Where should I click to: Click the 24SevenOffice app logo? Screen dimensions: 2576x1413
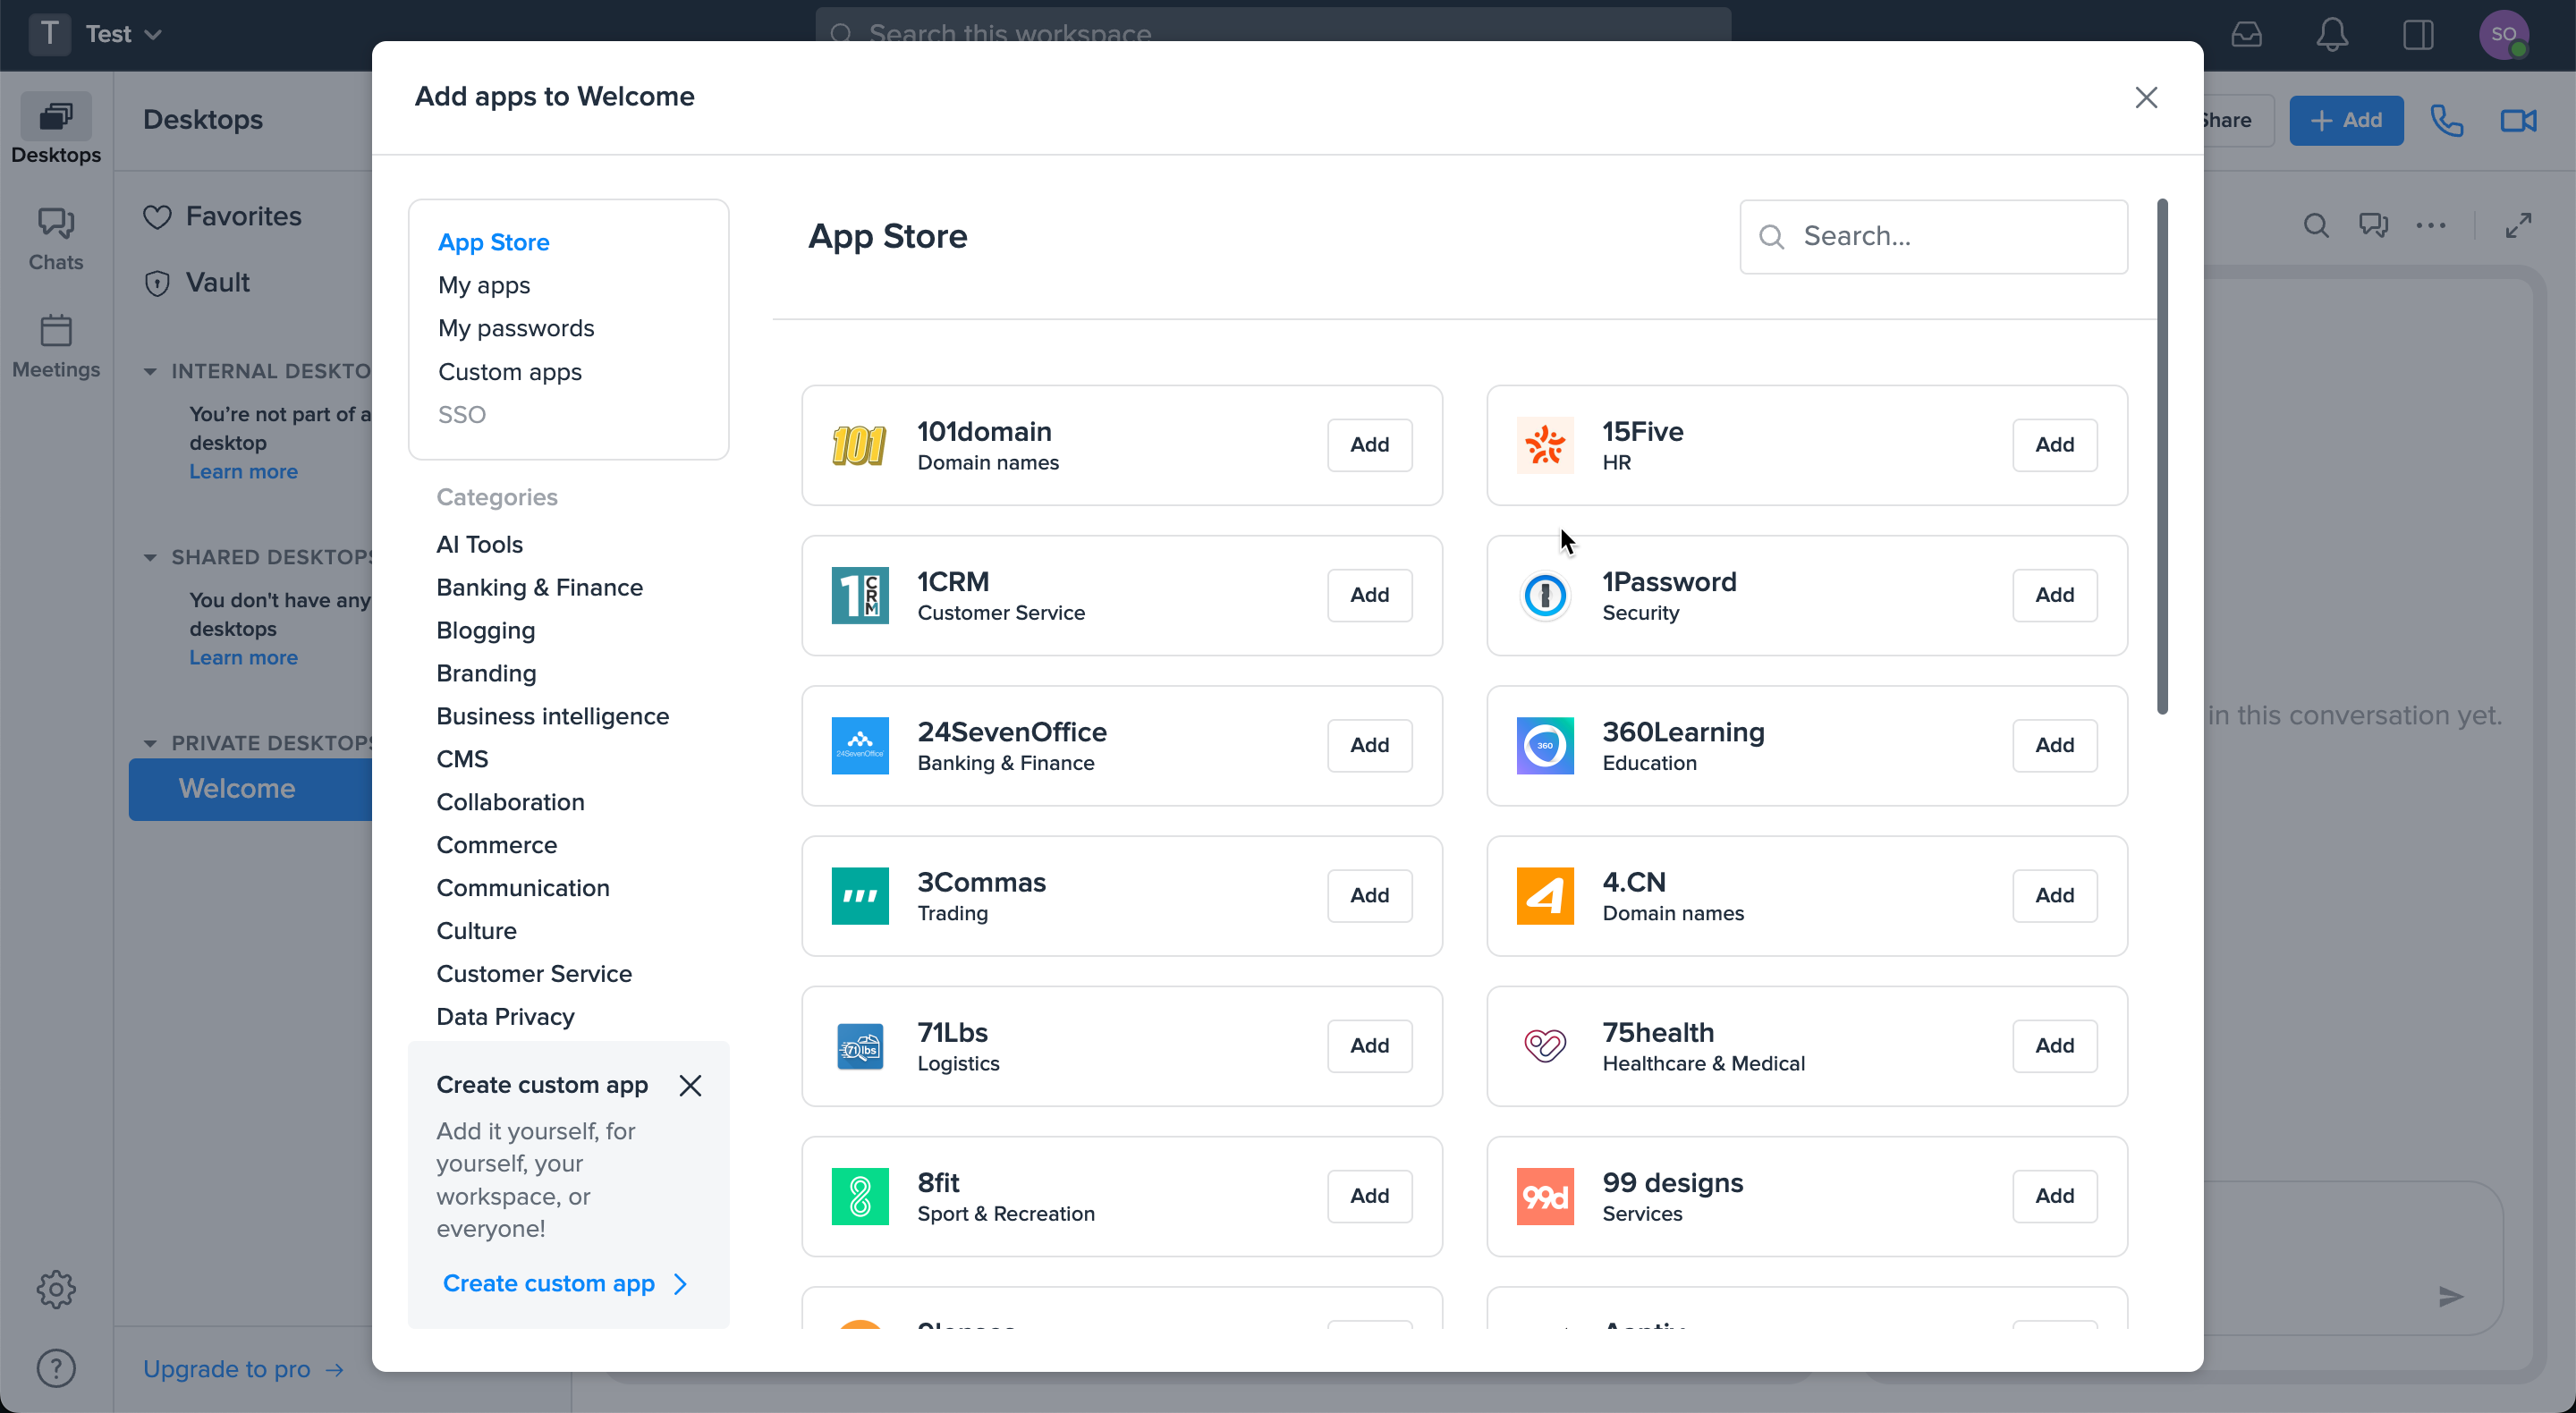859,745
